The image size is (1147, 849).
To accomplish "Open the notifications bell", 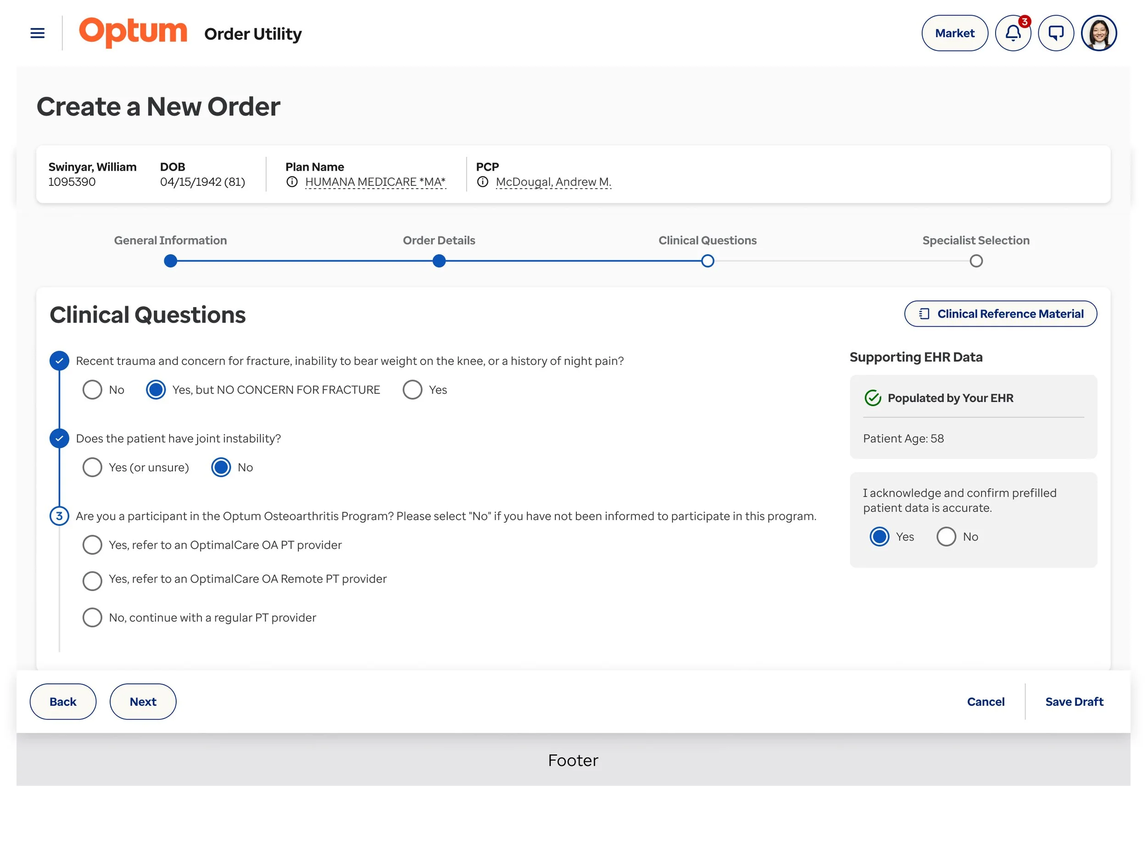I will coord(1013,33).
